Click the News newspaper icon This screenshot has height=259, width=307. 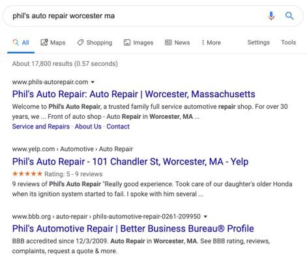pos(168,42)
